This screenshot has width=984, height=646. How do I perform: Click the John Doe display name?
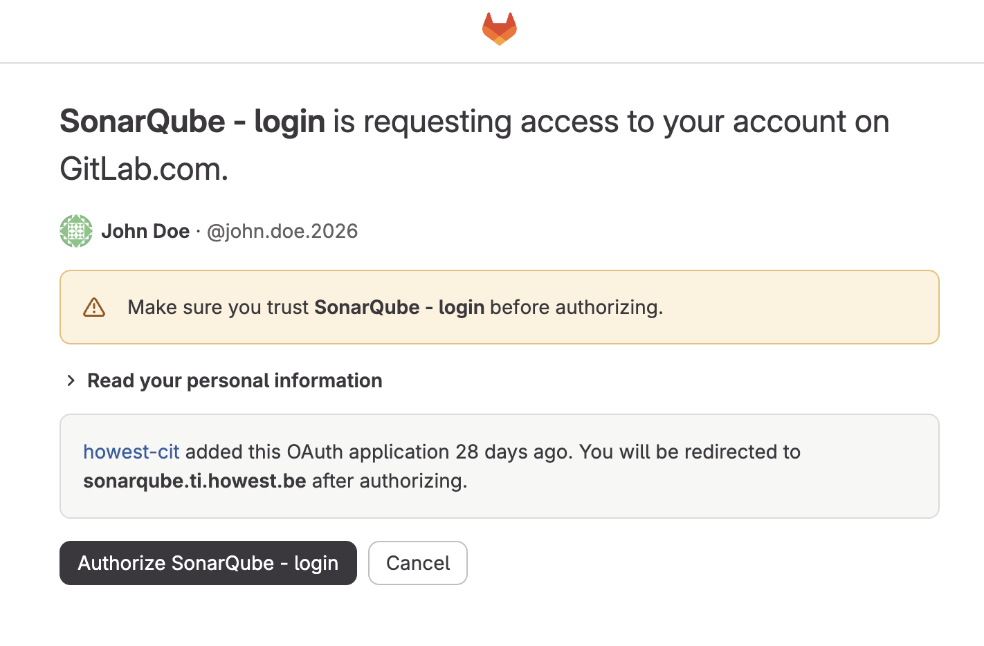tap(145, 231)
